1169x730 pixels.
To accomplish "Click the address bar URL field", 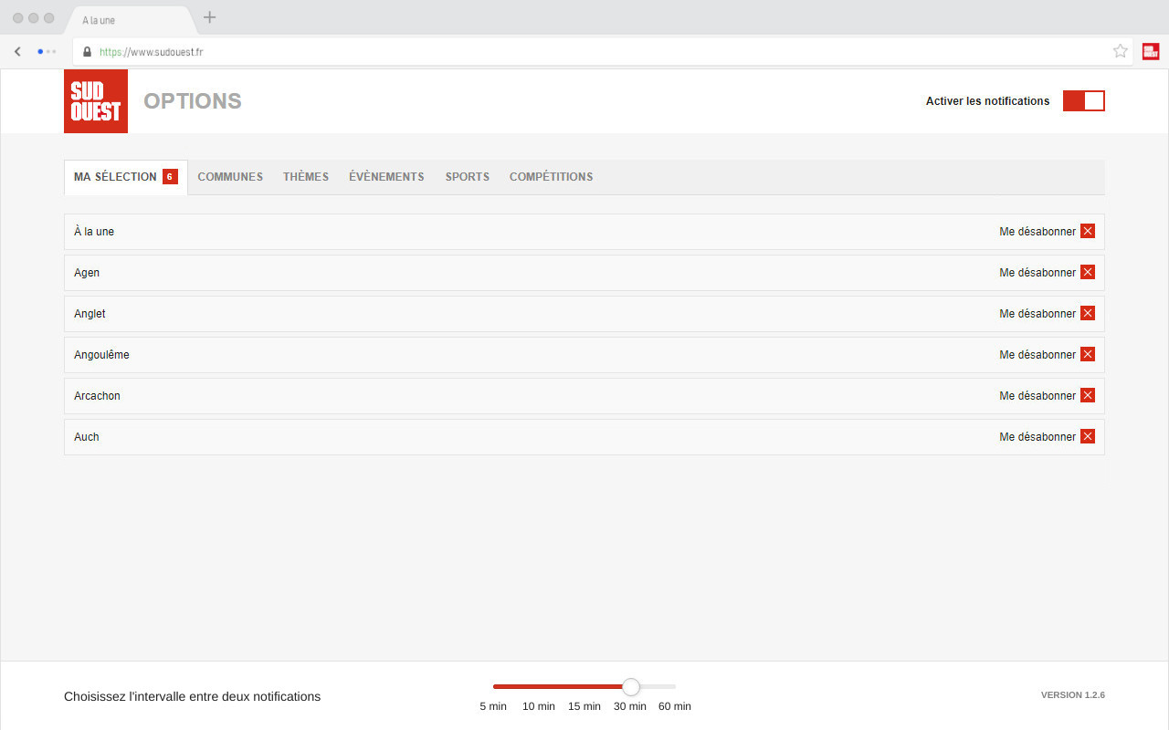I will pyautogui.click(x=603, y=52).
